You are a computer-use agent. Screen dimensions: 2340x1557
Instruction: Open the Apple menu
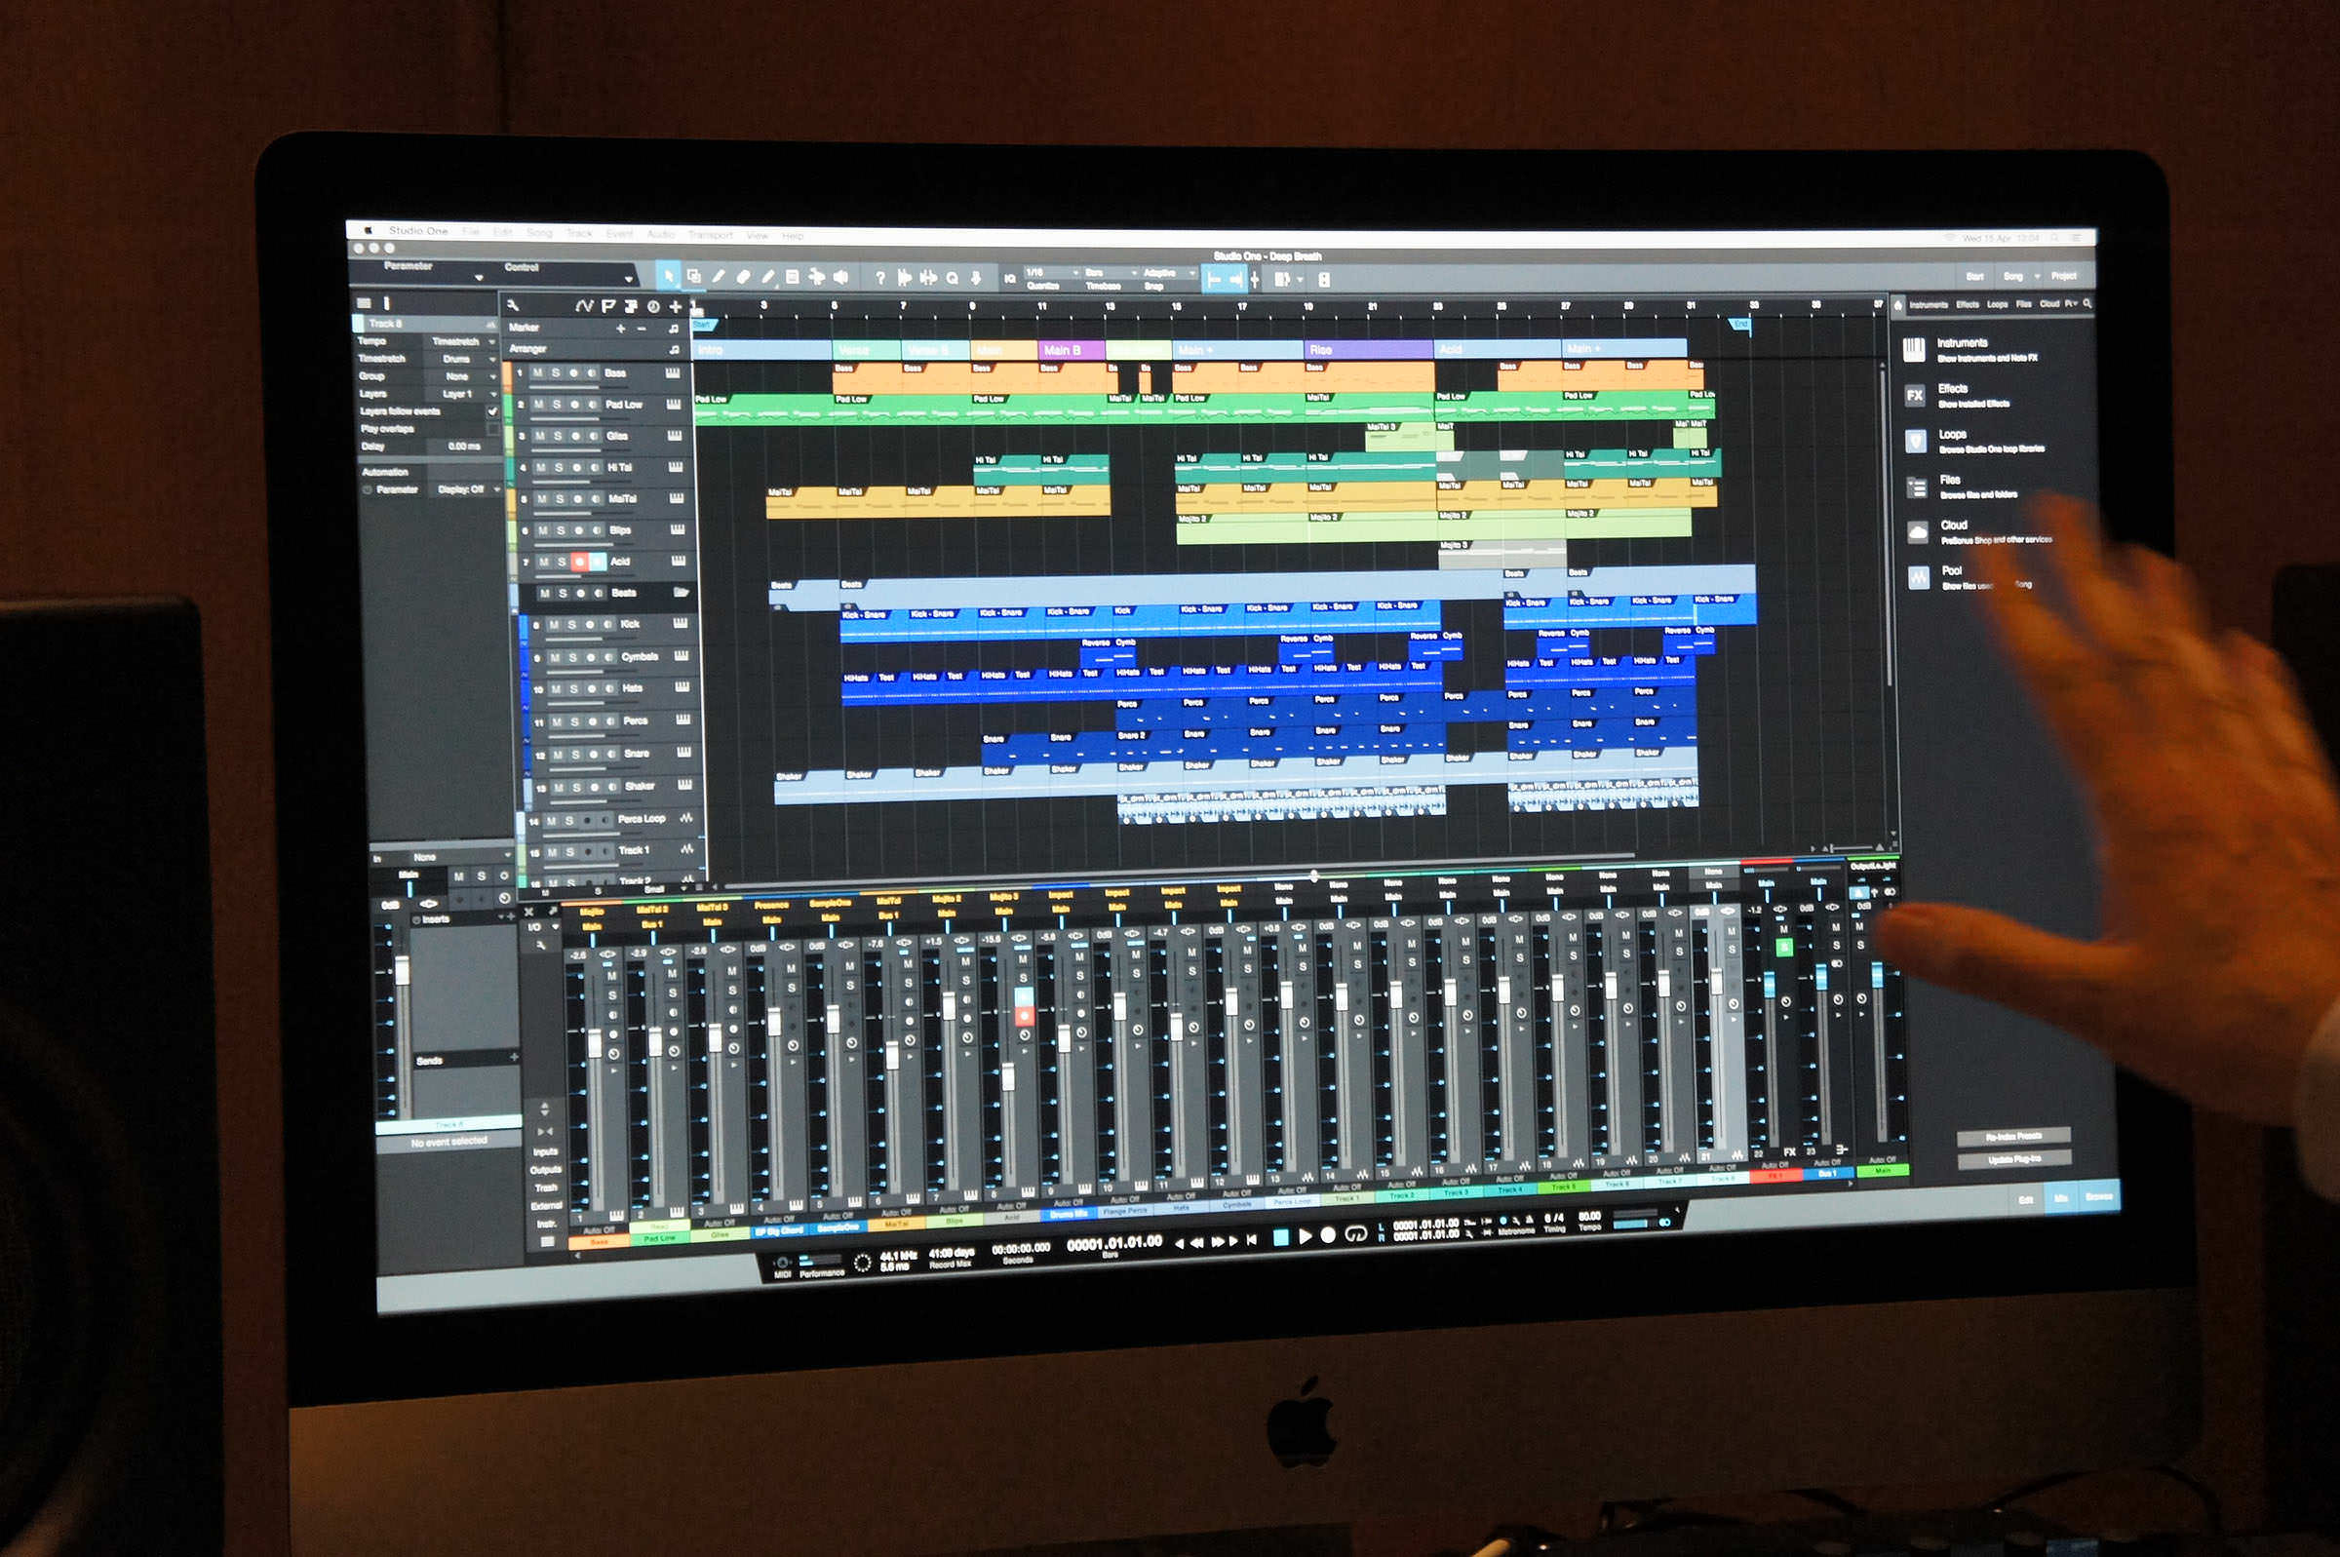click(368, 230)
